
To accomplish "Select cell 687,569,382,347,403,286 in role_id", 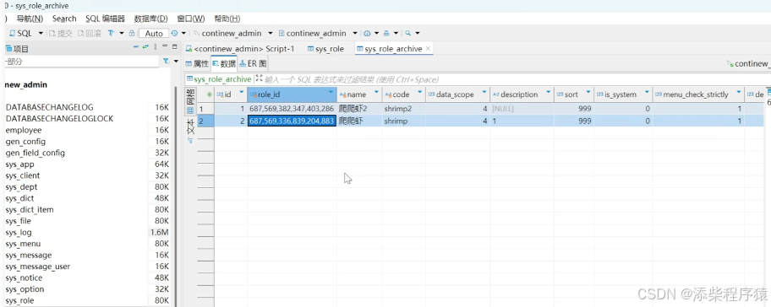I will click(x=292, y=109).
